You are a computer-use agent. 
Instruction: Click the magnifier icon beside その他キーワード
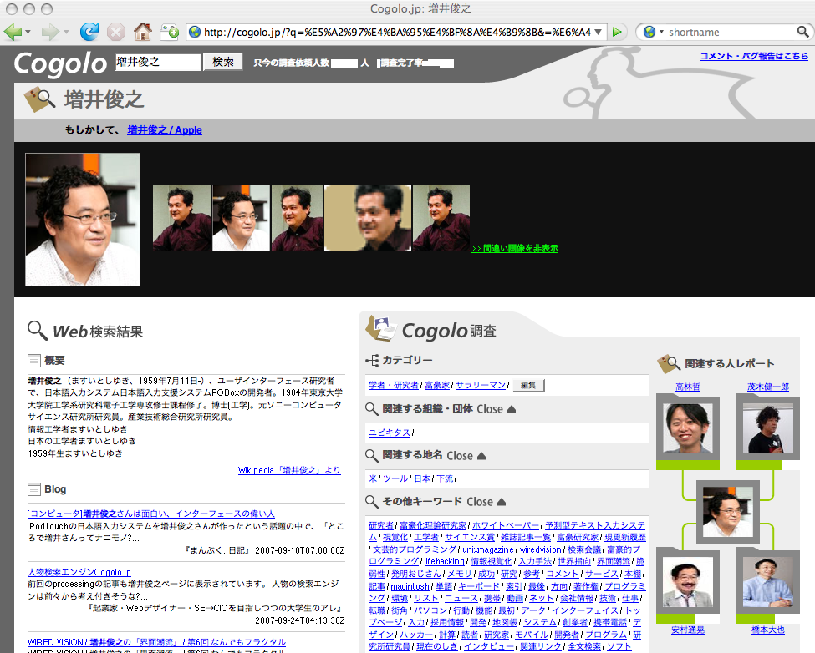point(372,502)
